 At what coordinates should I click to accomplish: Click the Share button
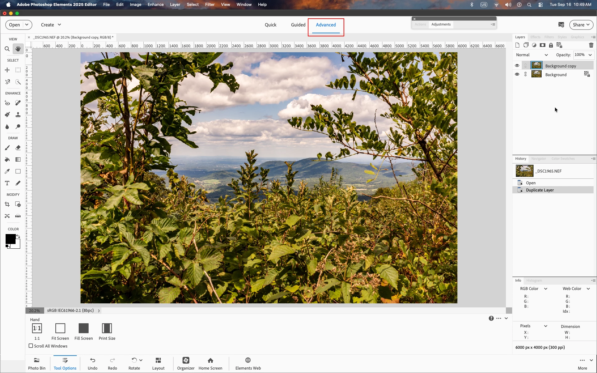coord(581,25)
